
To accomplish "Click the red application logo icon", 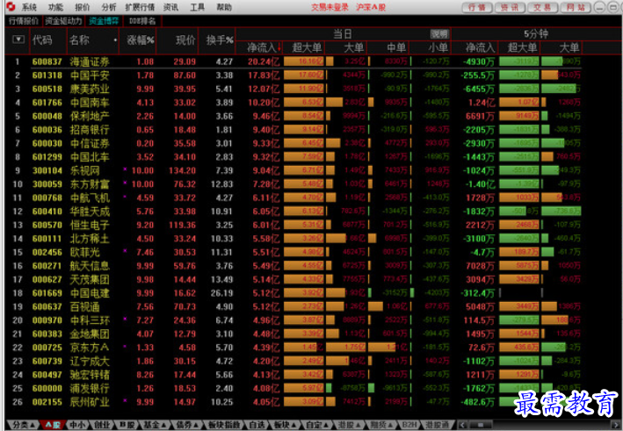I will point(11,6).
